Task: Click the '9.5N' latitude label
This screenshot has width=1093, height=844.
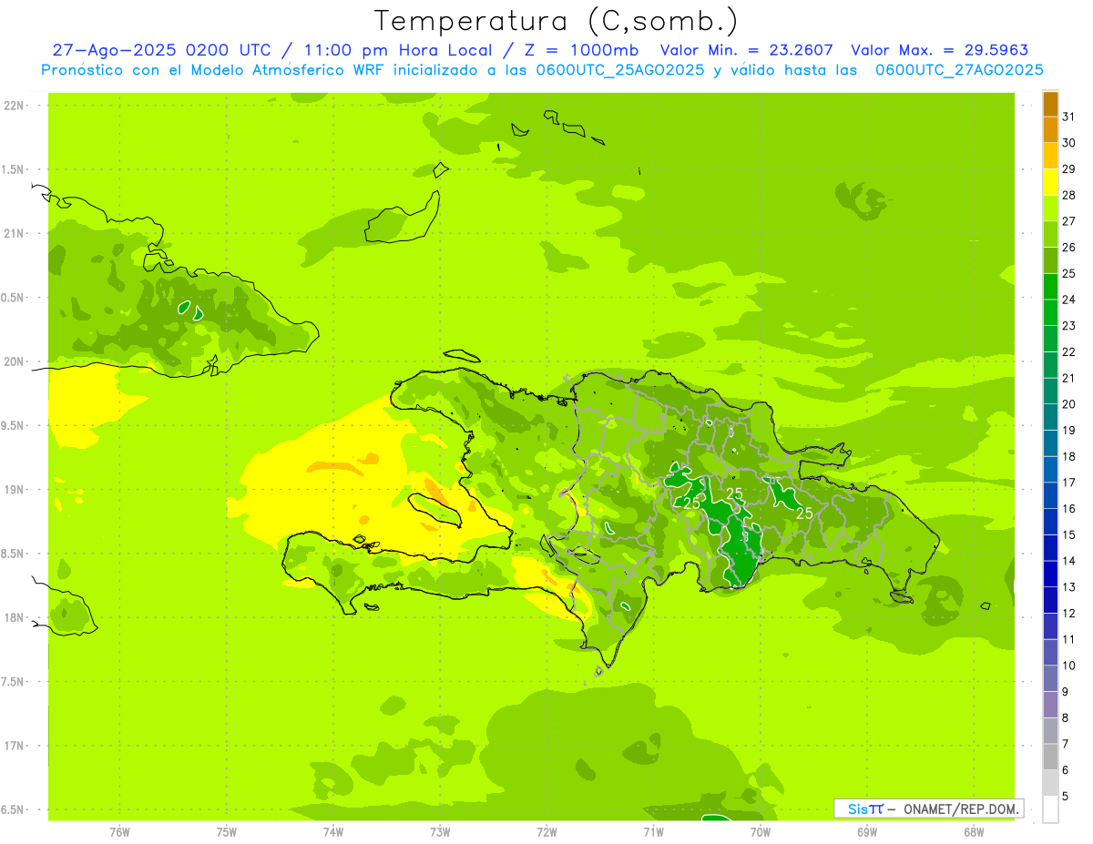Action: pyautogui.click(x=13, y=425)
